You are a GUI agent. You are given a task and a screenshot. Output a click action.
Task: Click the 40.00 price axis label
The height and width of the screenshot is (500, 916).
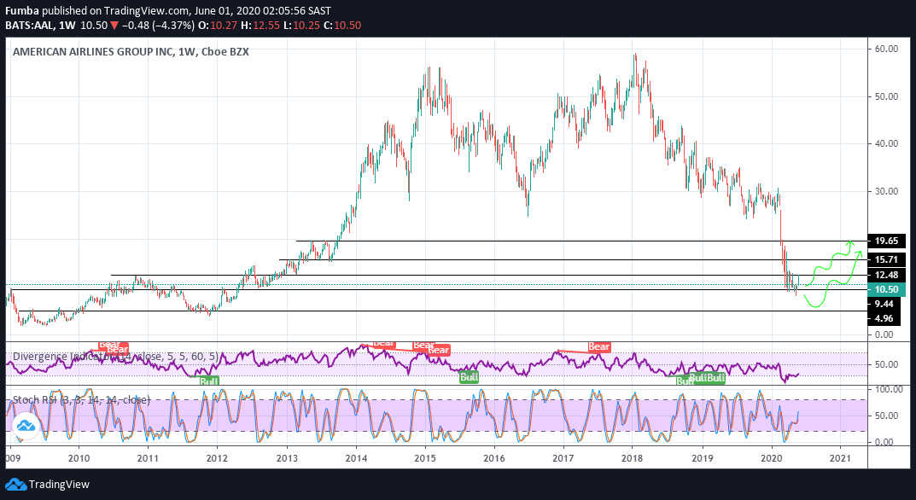(x=886, y=143)
